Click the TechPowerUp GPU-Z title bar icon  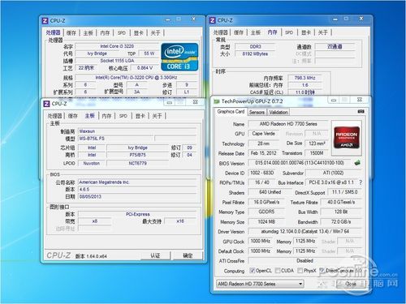pos(216,101)
